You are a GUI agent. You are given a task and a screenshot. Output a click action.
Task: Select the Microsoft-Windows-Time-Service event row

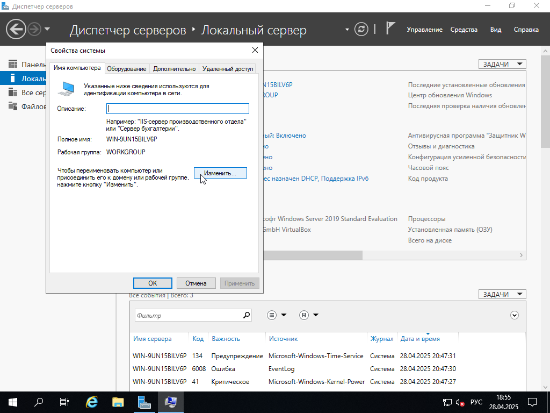coord(327,356)
